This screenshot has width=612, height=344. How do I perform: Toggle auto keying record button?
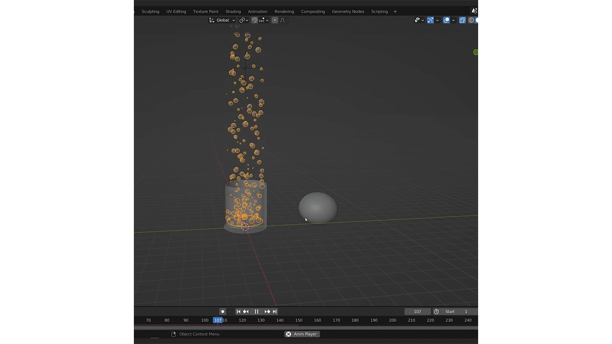222,312
